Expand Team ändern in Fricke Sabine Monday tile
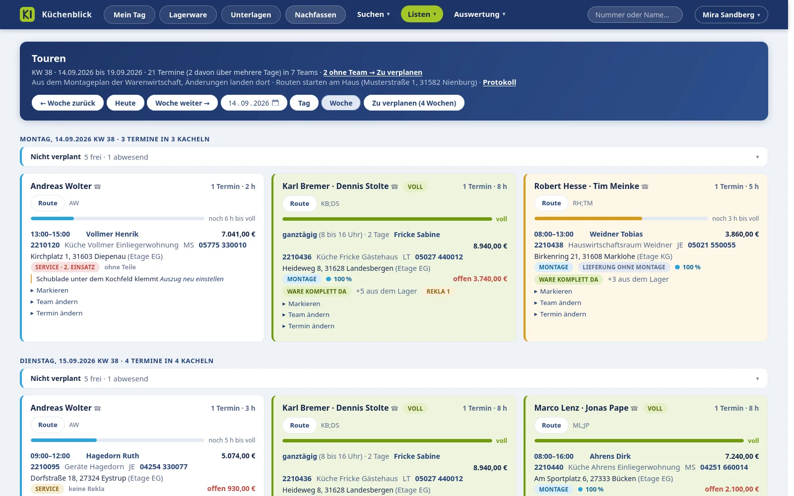 (x=306, y=315)
